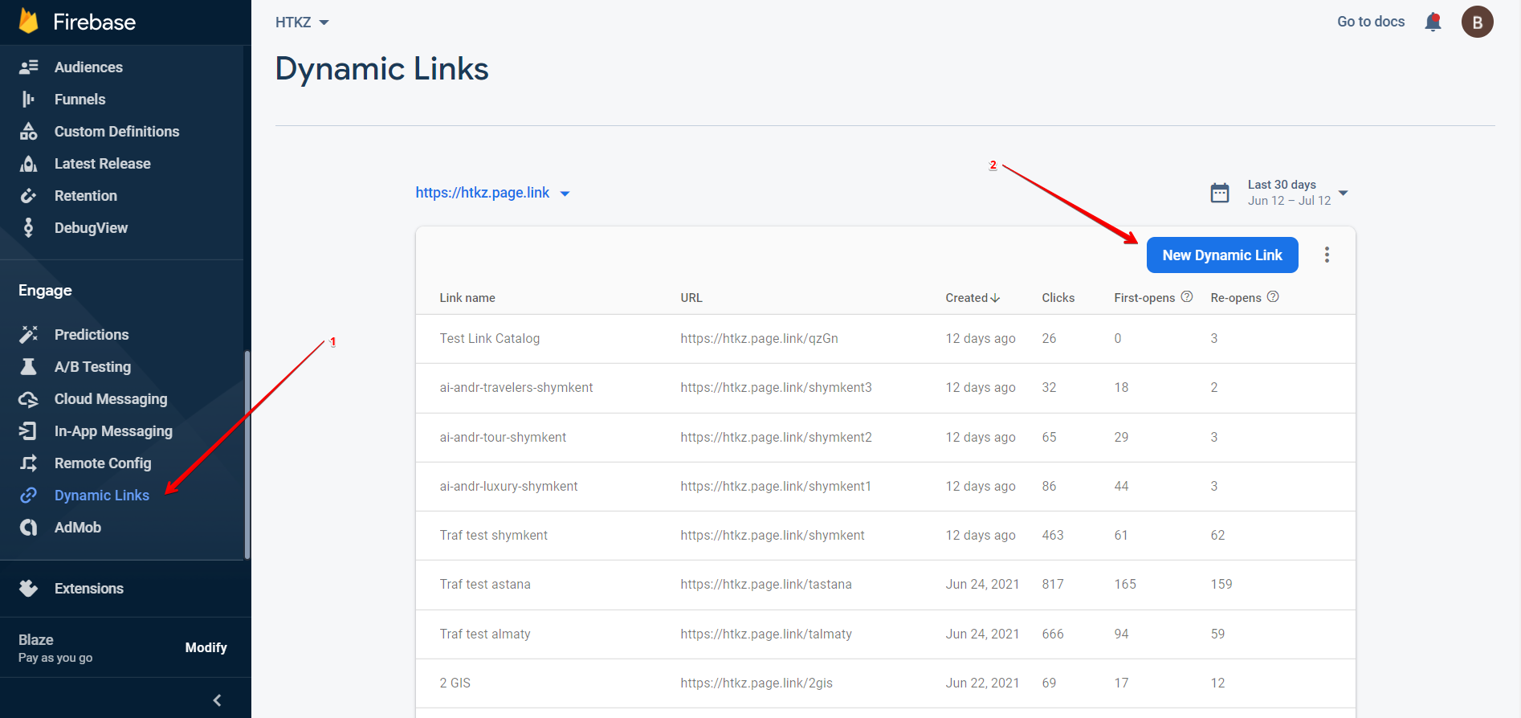Click the notifications bell icon
The height and width of the screenshot is (718, 1521).
coord(1433,22)
